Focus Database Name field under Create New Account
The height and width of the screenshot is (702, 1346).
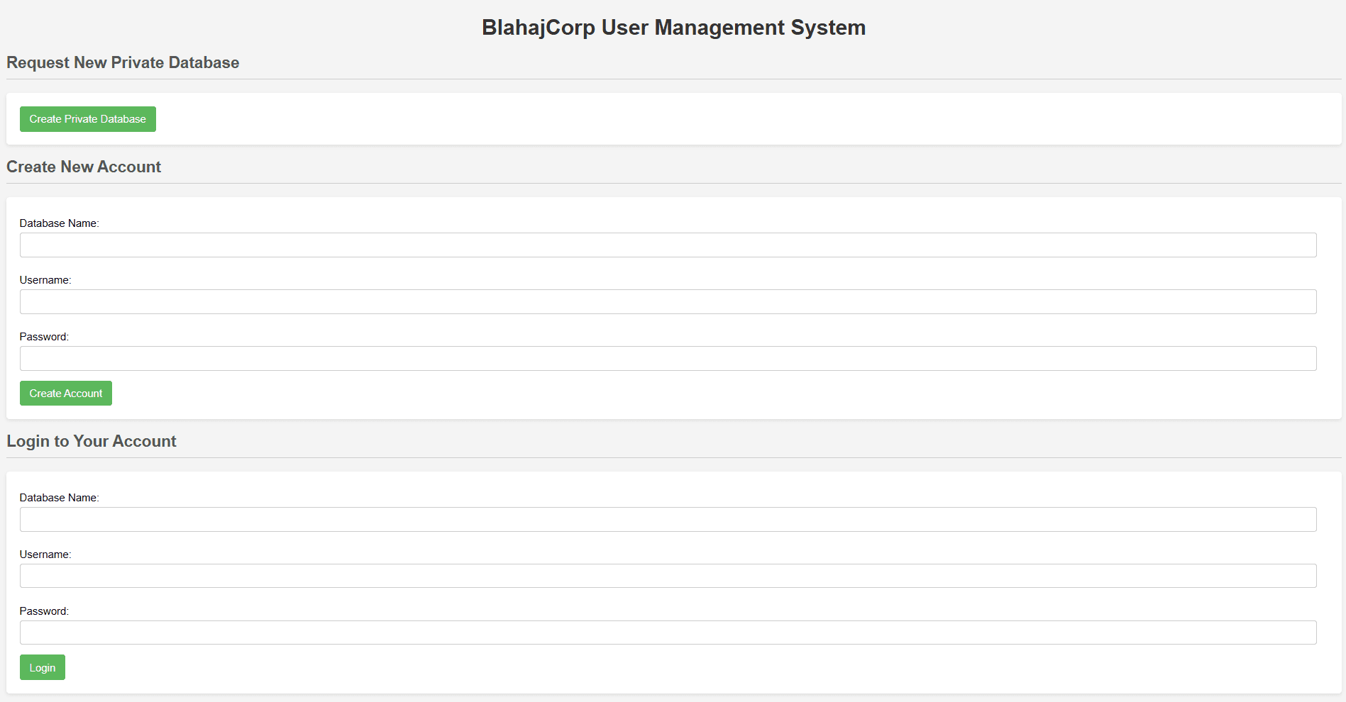pyautogui.click(x=668, y=245)
